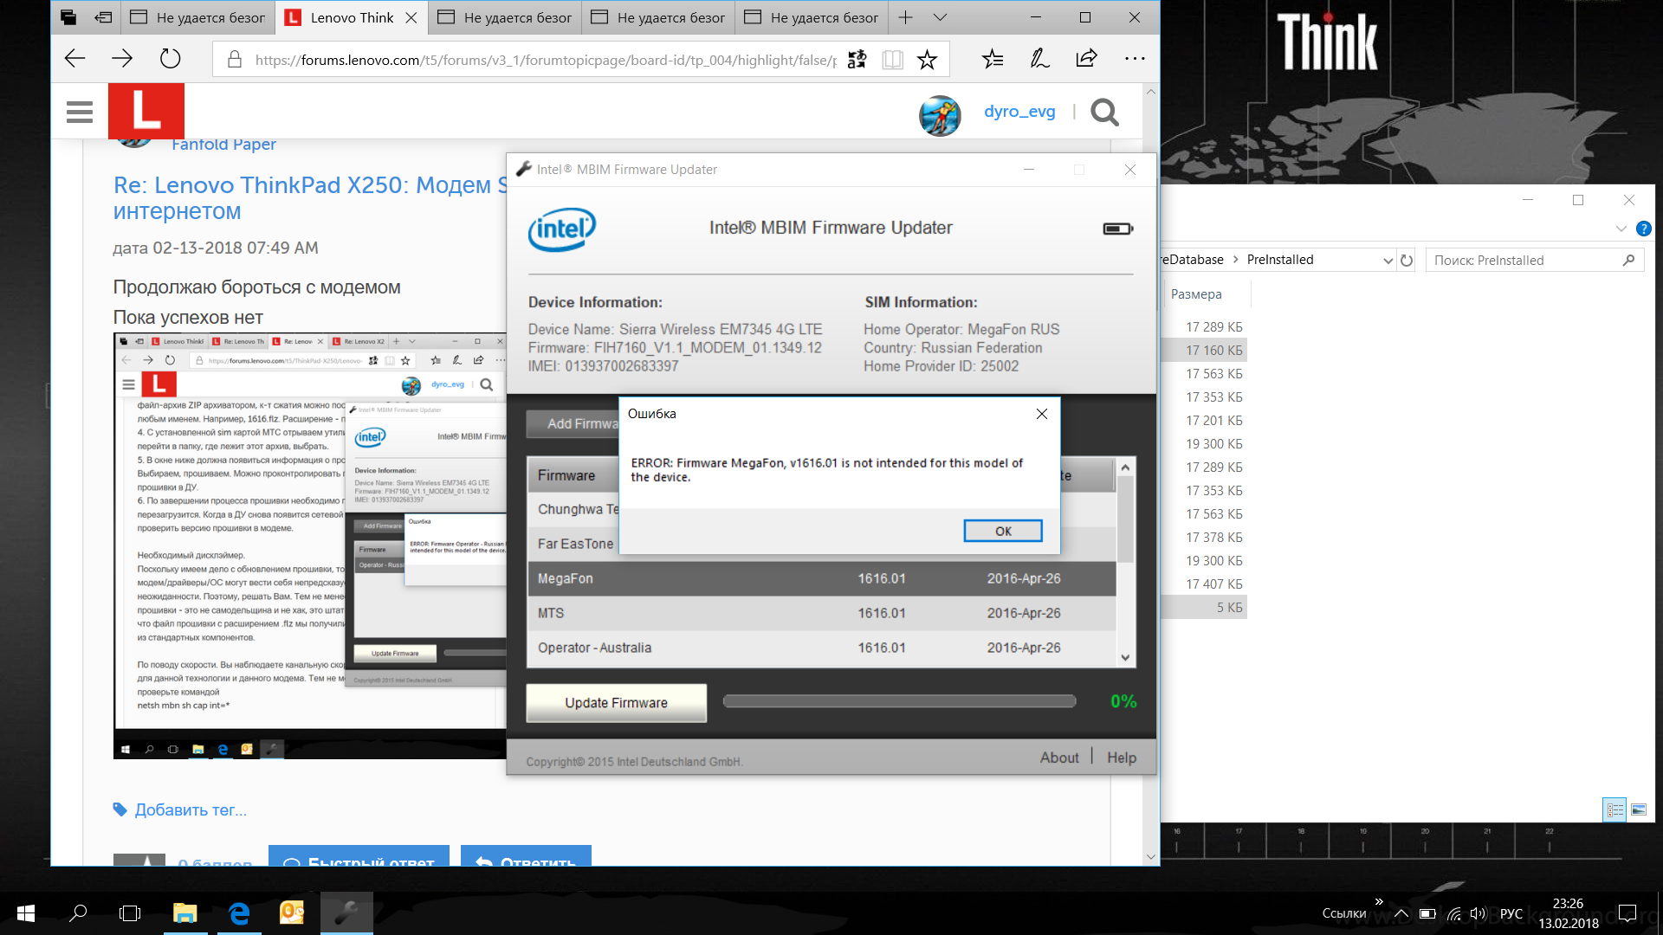Click the PreInstalled breadcrumb in Explorer
This screenshot has width=1663, height=935.
click(x=1279, y=260)
